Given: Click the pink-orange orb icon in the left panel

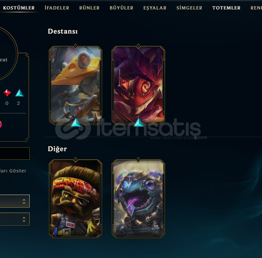Looking at the screenshot, I should [x=1, y=124].
